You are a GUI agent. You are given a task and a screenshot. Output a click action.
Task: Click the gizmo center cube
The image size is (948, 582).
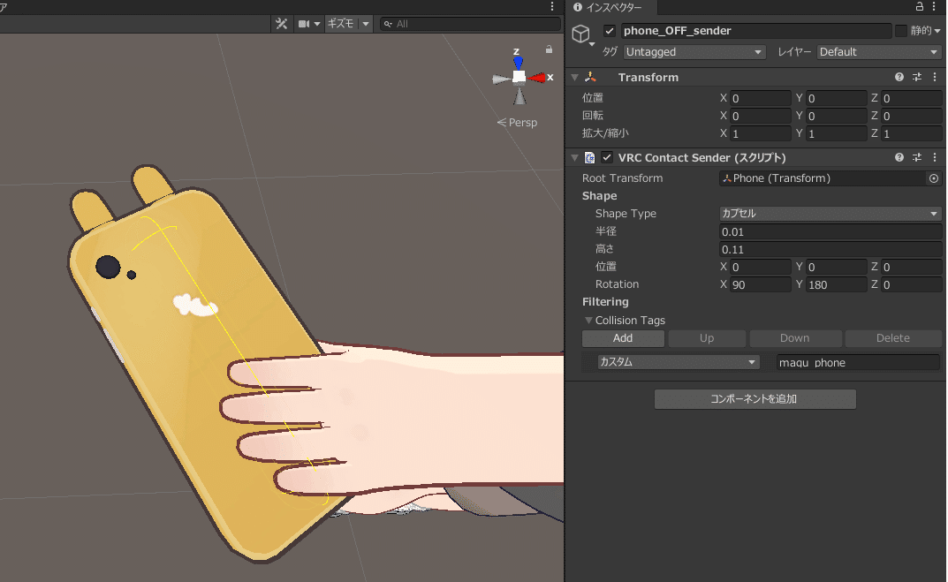[x=519, y=77]
